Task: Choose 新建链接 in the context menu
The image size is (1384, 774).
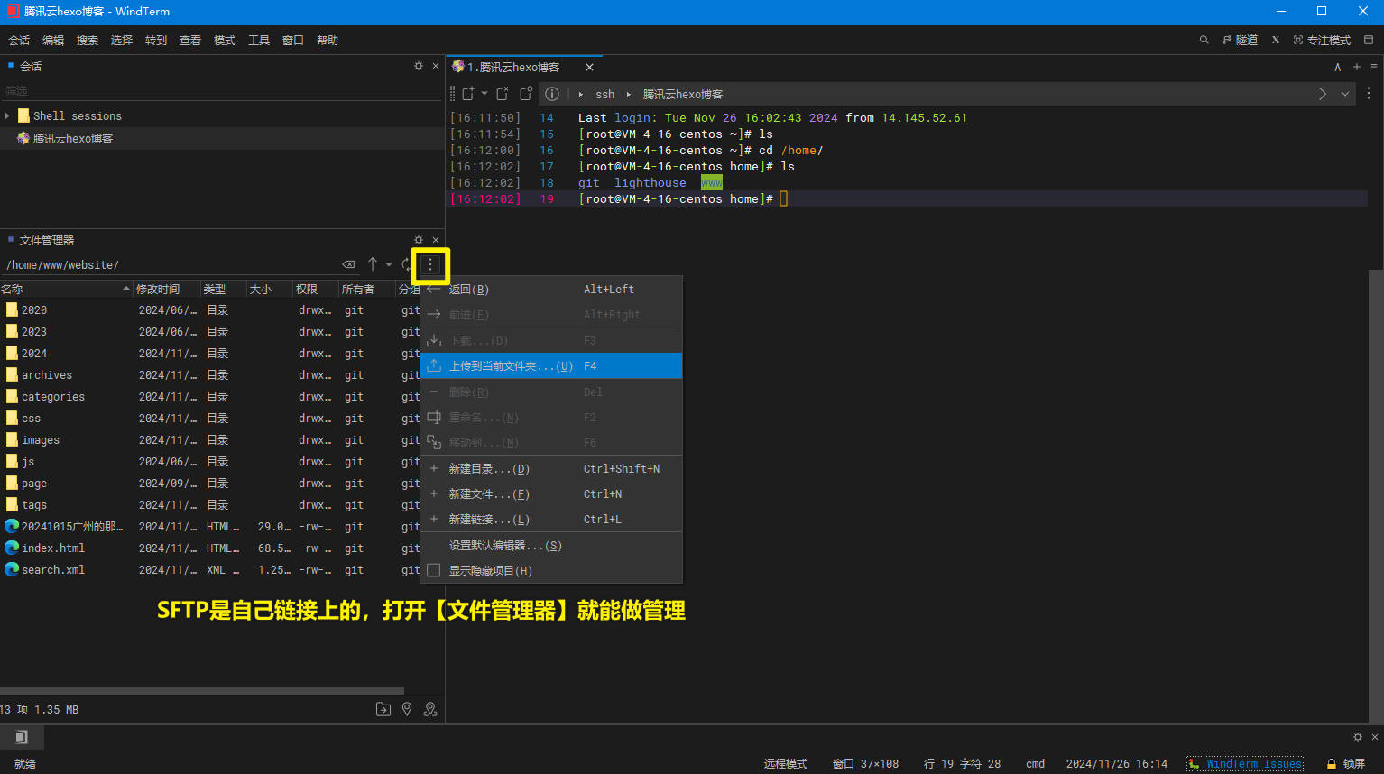Action: pos(550,520)
